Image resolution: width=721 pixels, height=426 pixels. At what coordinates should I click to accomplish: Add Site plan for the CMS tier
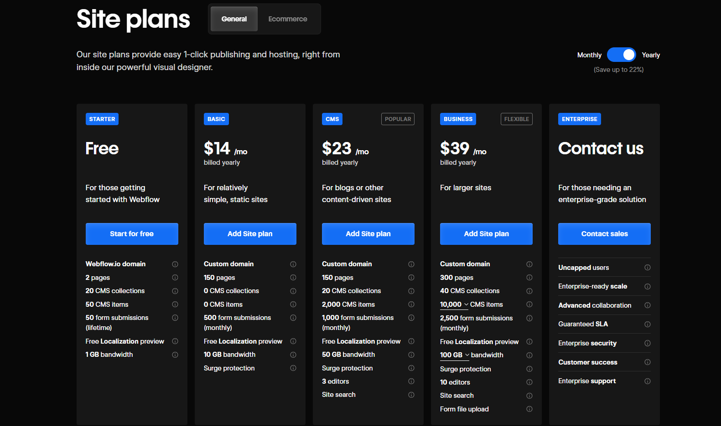[x=368, y=234]
